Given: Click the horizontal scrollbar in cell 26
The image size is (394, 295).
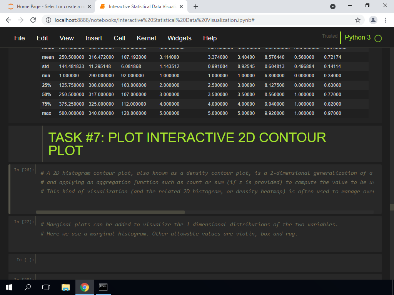Looking at the screenshot, I should (110, 212).
